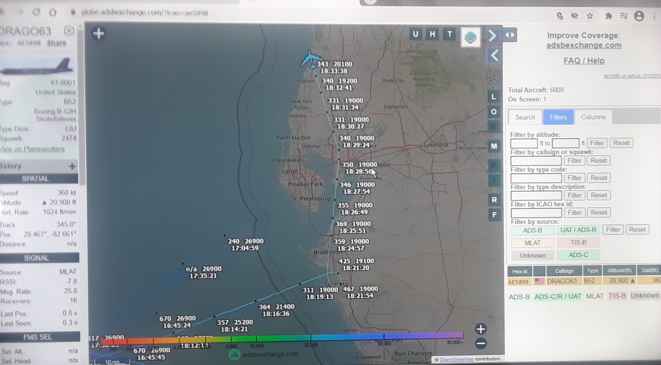Click the right chevron arrow button
661x365 pixels.
pos(492,35)
